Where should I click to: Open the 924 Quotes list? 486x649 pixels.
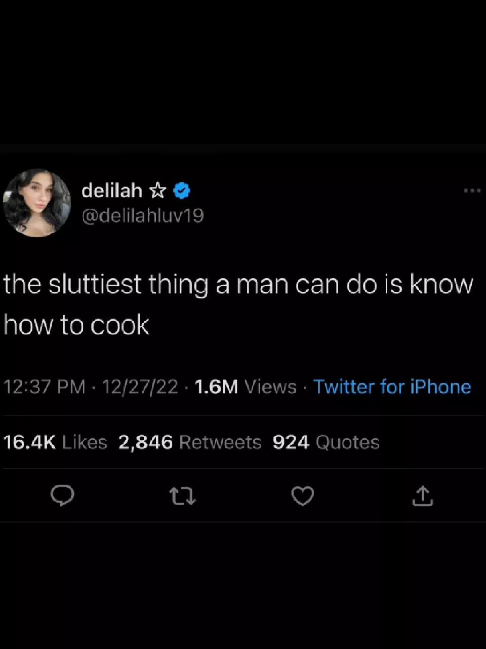(326, 442)
